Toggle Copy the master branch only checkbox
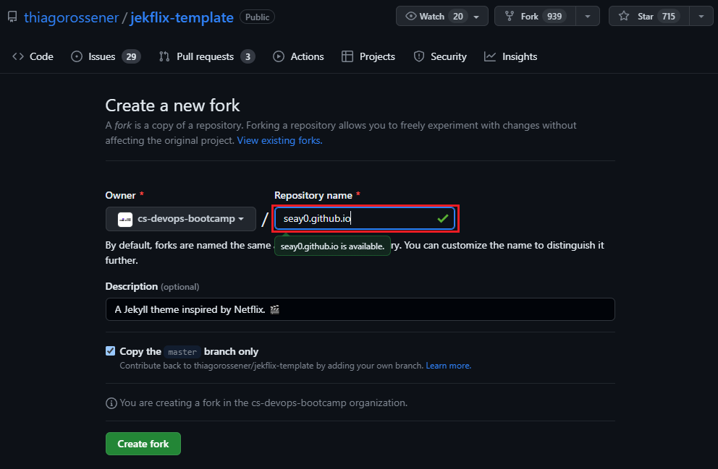Viewport: 718px width, 469px height. point(110,350)
